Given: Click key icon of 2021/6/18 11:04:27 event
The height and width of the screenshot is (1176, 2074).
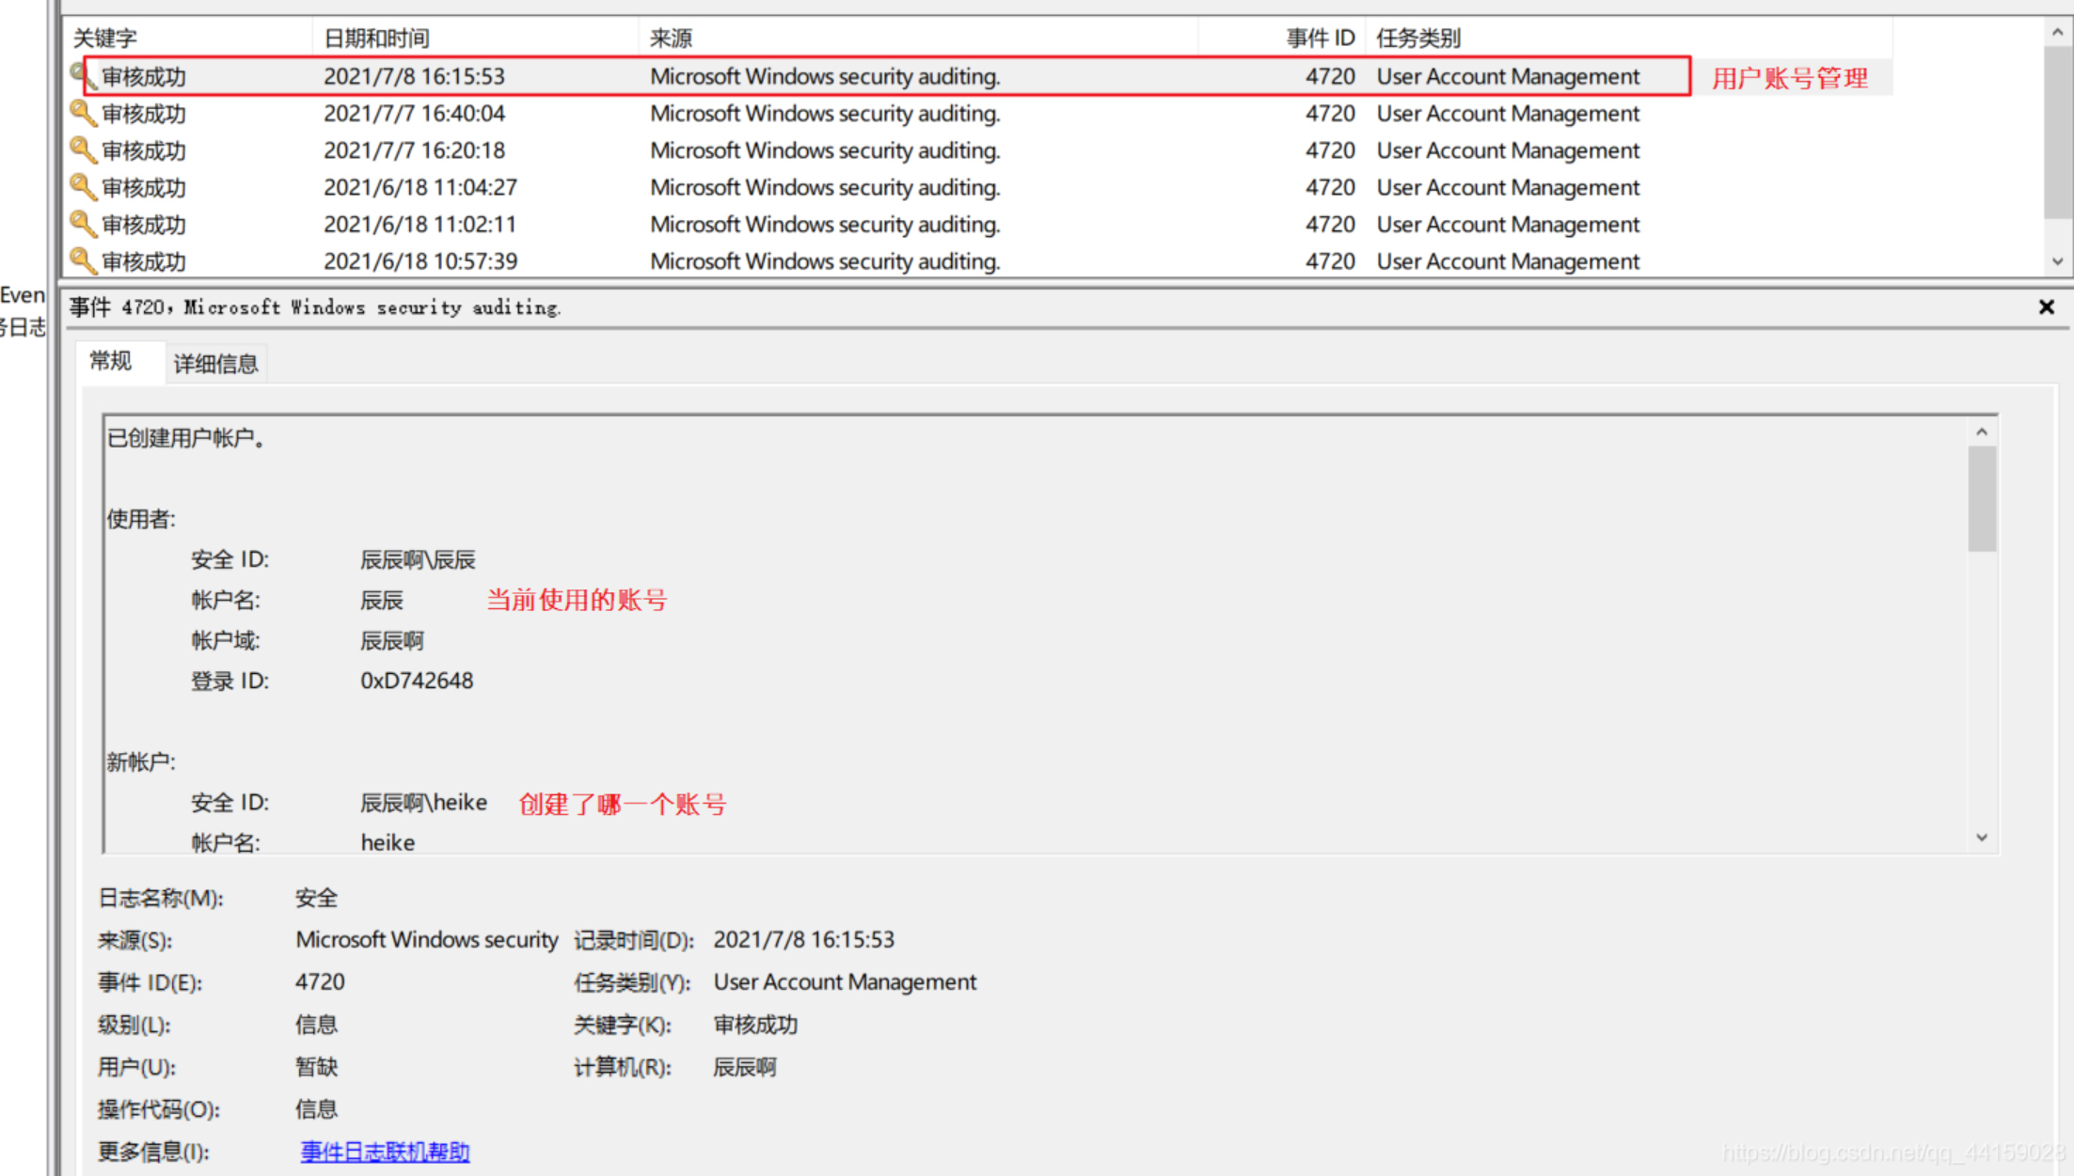Looking at the screenshot, I should click(x=83, y=187).
